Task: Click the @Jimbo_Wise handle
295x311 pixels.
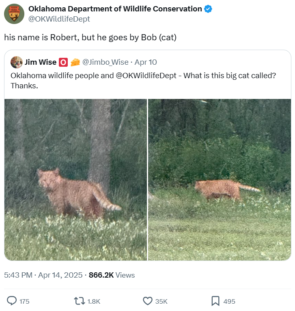Action: click(105, 62)
